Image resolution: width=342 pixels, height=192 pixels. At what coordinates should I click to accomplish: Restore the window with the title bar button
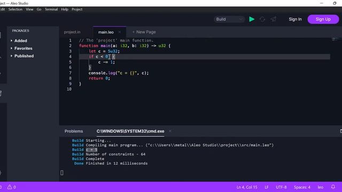[335, 3]
